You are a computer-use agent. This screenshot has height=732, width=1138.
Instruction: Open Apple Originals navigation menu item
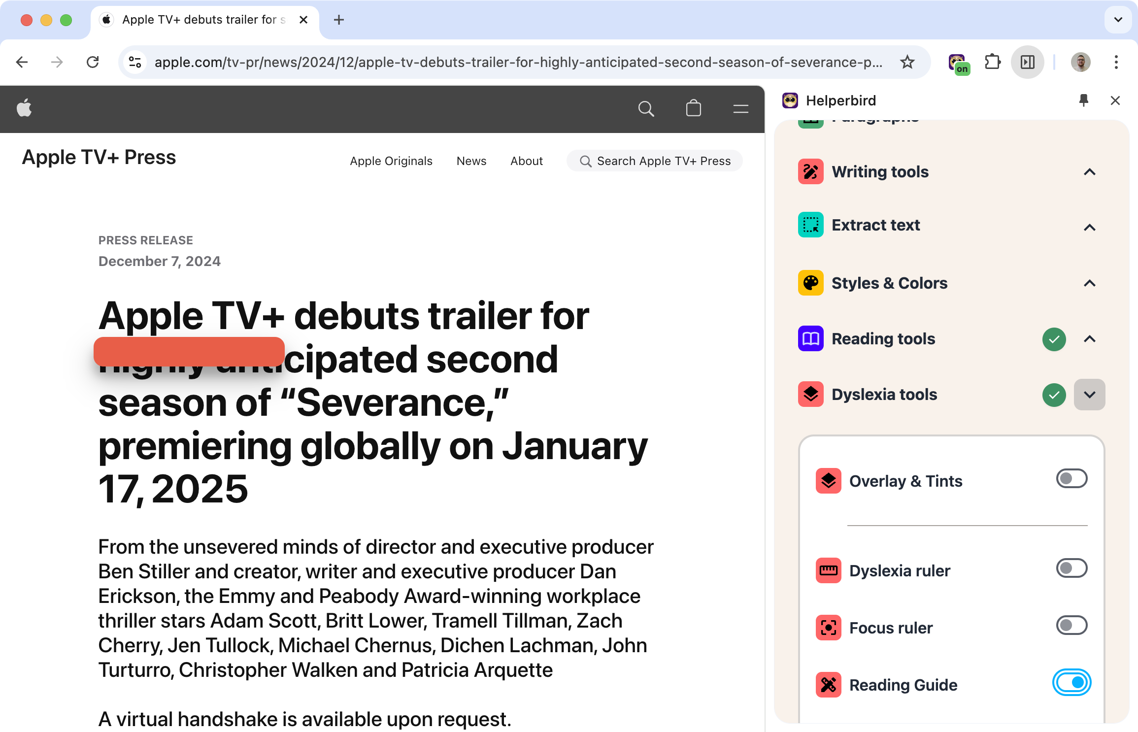pyautogui.click(x=391, y=160)
